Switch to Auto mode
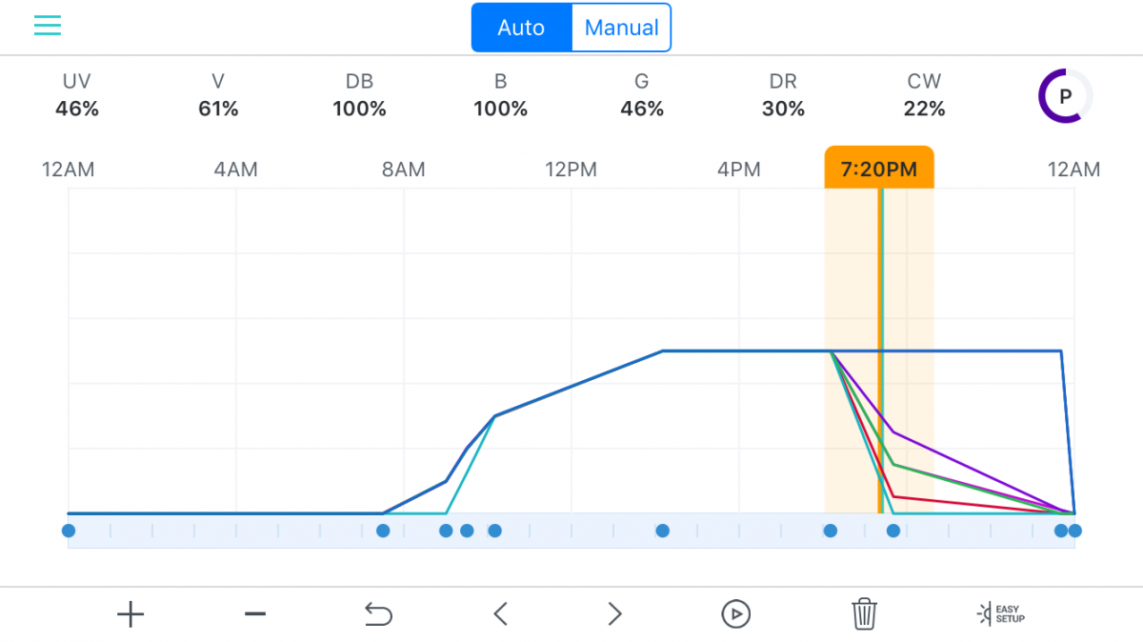Viewport: 1143px width, 642px height. tap(521, 28)
